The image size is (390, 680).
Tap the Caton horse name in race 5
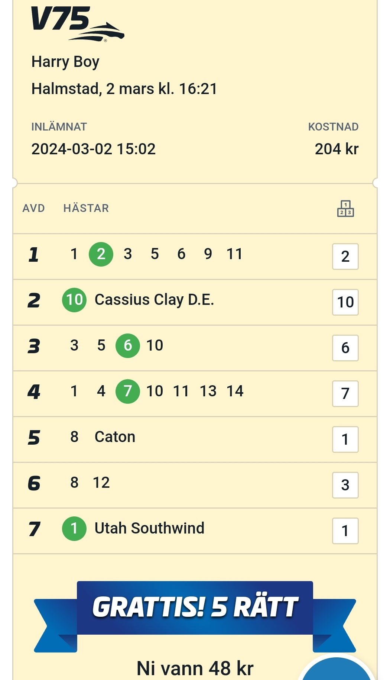pos(115,437)
